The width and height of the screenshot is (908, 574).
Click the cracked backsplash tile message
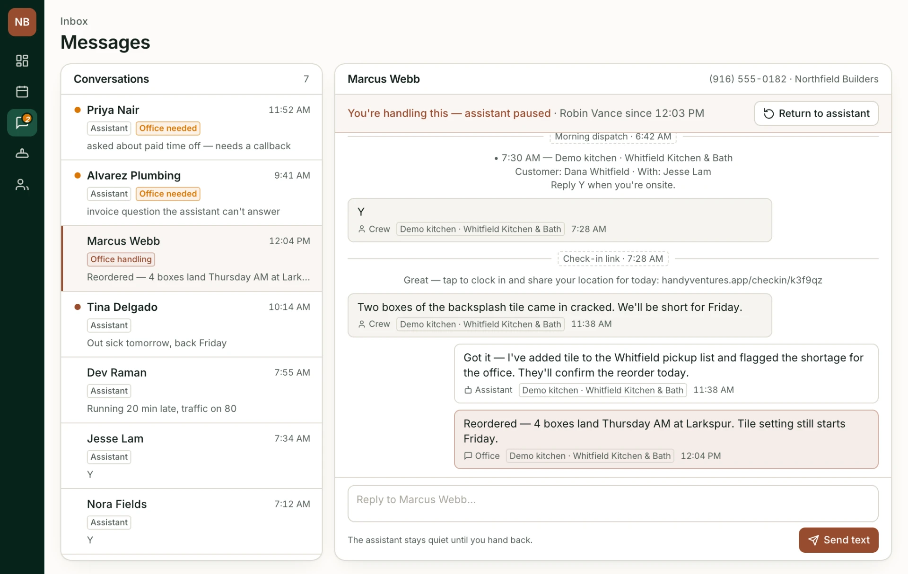tap(559, 315)
